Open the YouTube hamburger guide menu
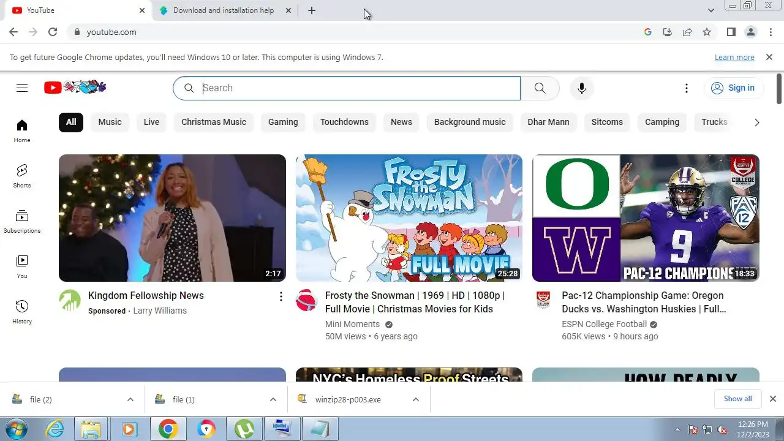The width and height of the screenshot is (784, 441). (22, 88)
